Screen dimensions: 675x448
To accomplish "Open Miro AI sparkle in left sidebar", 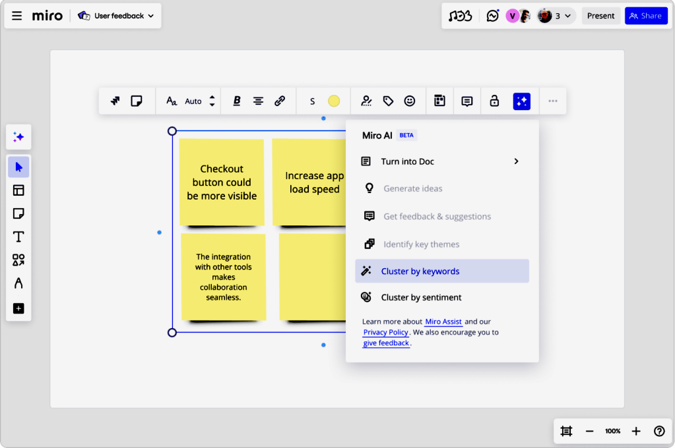I will pos(18,137).
